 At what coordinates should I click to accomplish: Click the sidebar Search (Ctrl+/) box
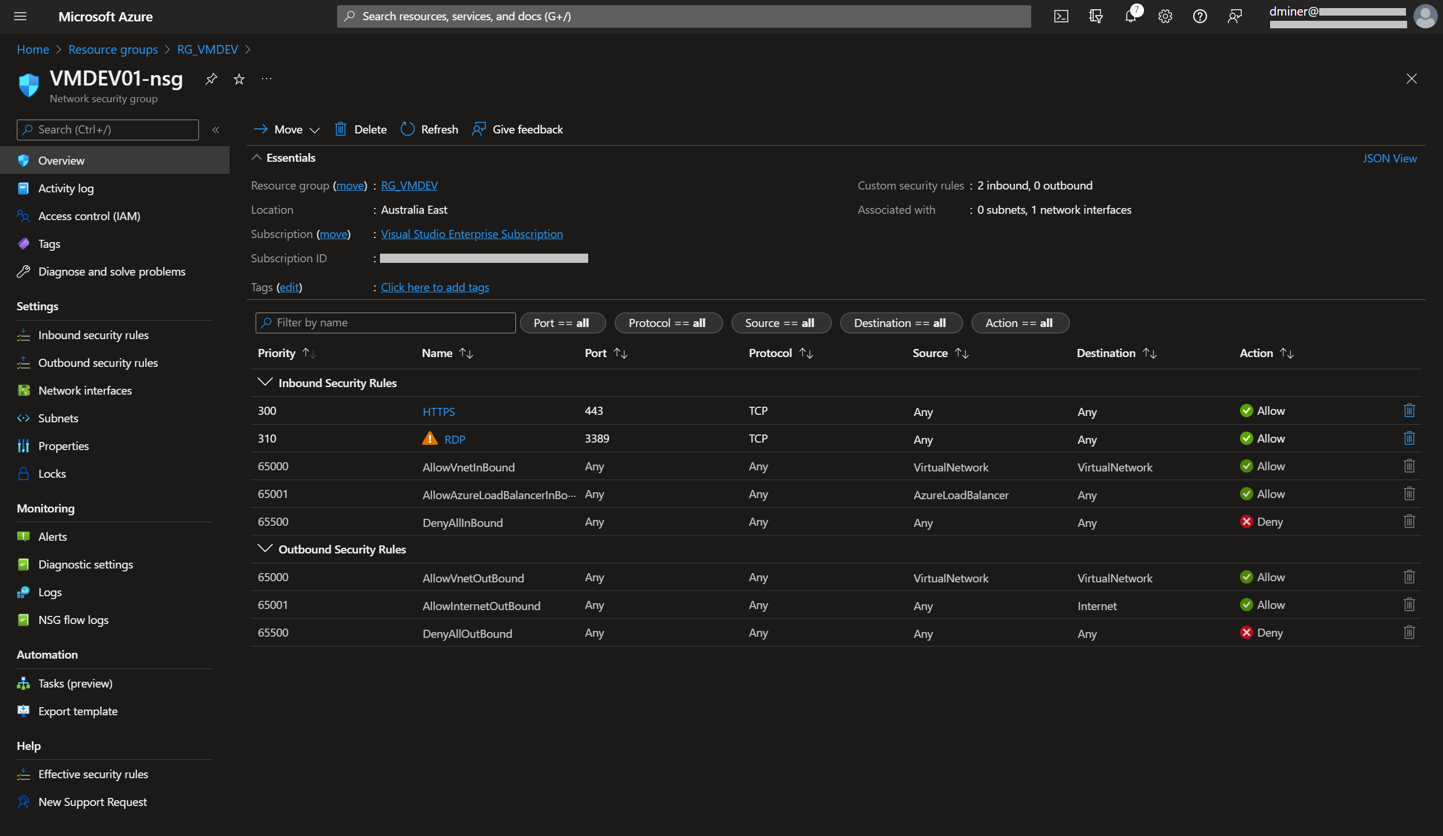pos(108,130)
